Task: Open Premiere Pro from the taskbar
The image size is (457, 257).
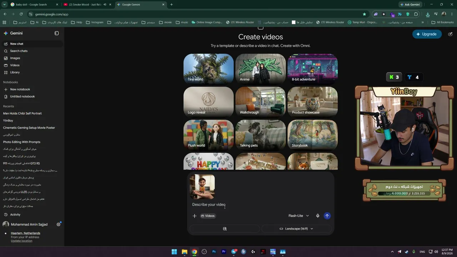Action: [x=224, y=252]
